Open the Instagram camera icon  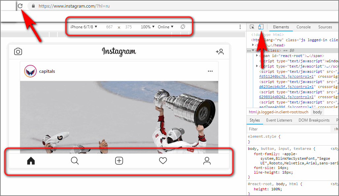(x=18, y=52)
